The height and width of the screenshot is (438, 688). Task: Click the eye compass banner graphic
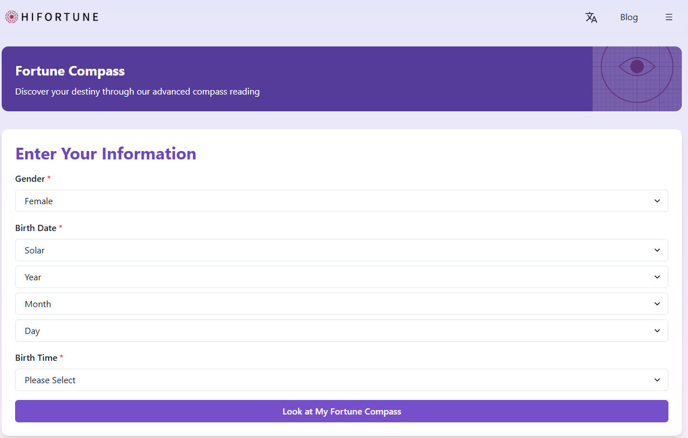tap(637, 79)
